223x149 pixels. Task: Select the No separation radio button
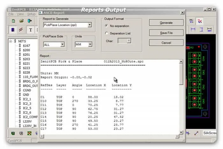click(x=107, y=26)
